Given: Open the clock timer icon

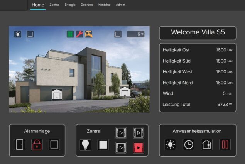Looking at the screenshot, I should 189,145.
